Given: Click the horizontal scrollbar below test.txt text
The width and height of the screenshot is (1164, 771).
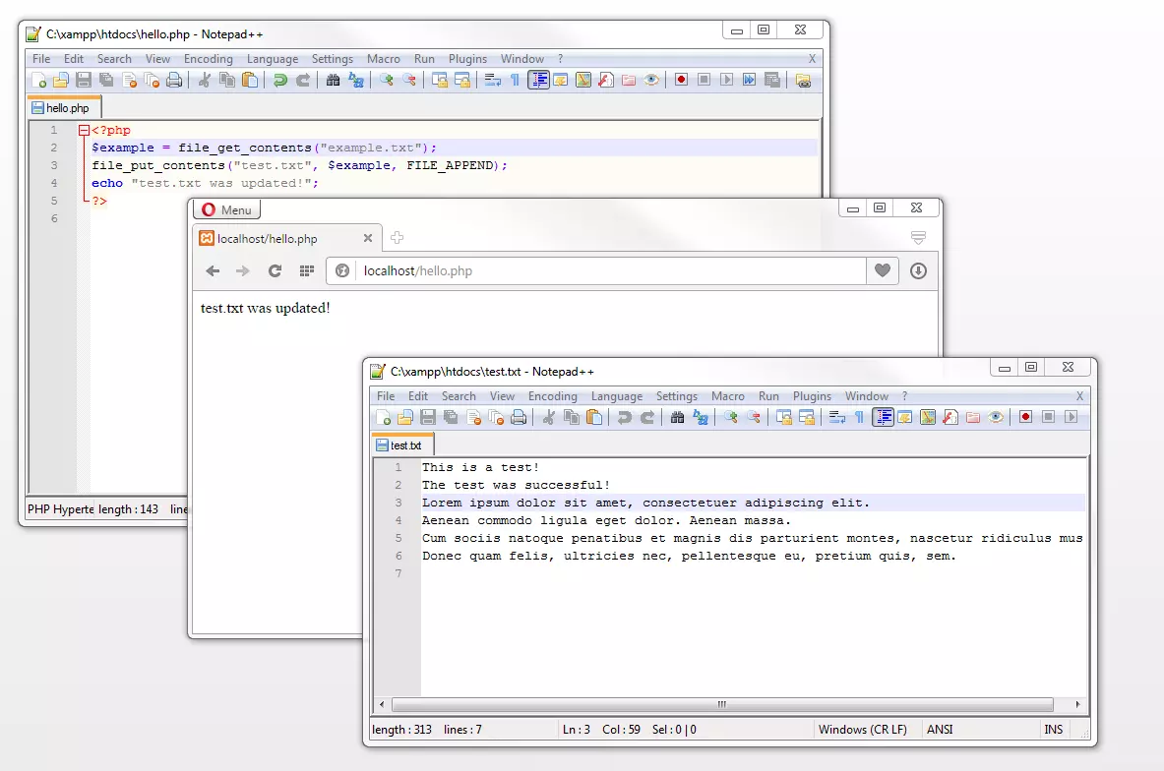Looking at the screenshot, I should [721, 704].
